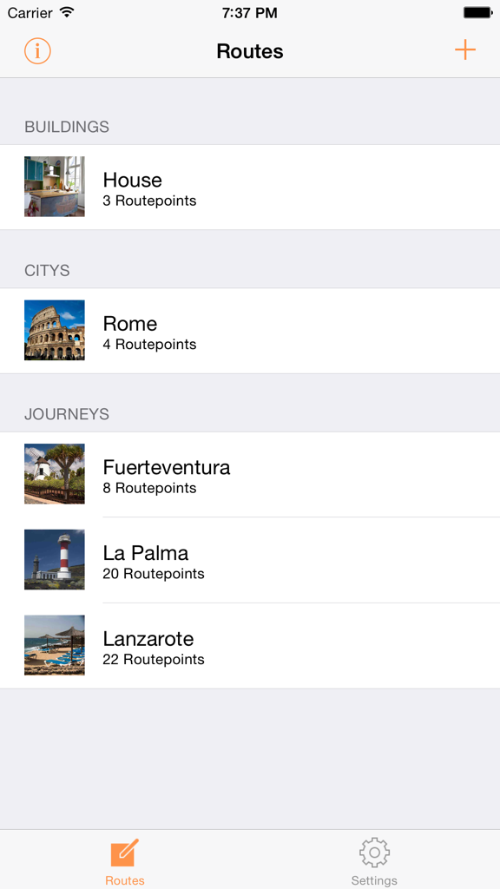Image resolution: width=500 pixels, height=889 pixels.
Task: Switch to the Routes tab
Action: (x=124, y=860)
